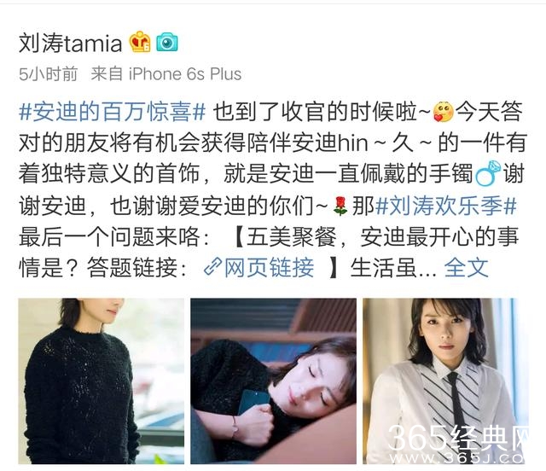
Task: Open hashtag #刘涛欢乐季#
Action: pos(446,206)
